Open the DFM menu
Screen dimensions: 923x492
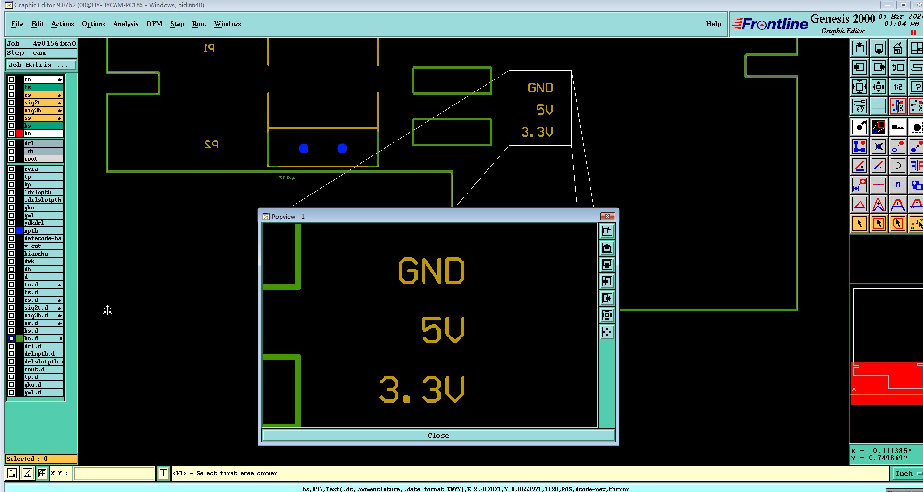154,24
